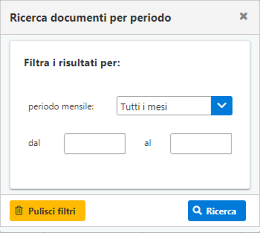Click the dialog title Ricerca documenti per periodo
This screenshot has height=233, width=260.
coord(90,18)
